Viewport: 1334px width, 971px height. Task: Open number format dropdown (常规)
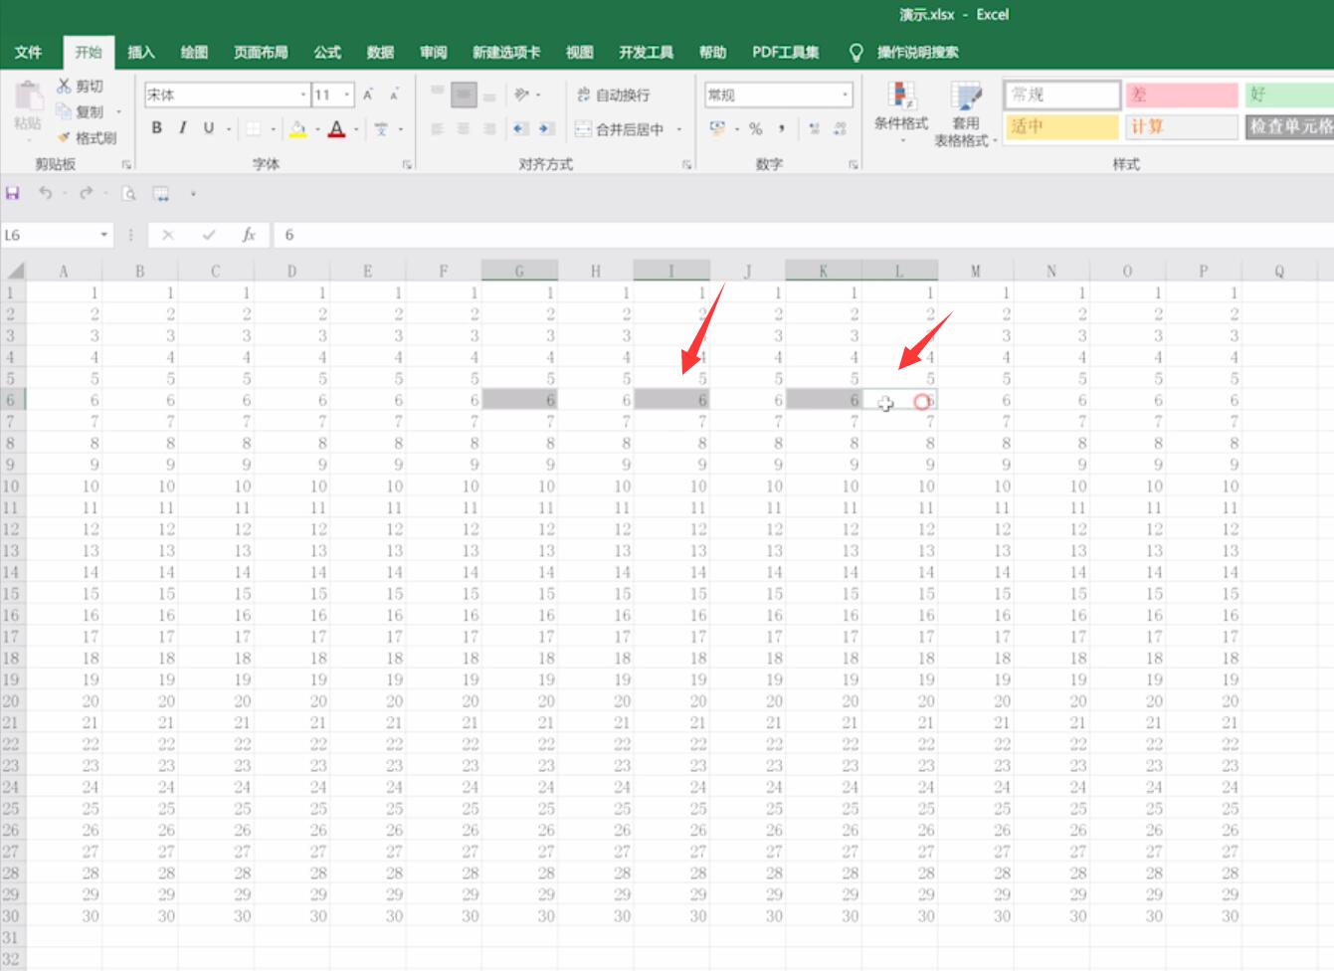click(x=846, y=95)
